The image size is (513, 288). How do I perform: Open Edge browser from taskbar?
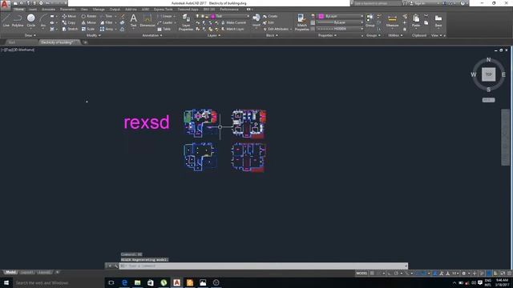tap(124, 282)
